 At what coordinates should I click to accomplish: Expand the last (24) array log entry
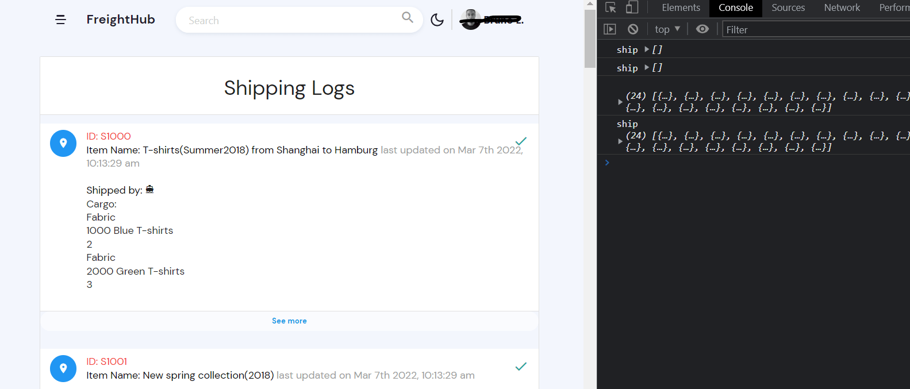coord(620,141)
